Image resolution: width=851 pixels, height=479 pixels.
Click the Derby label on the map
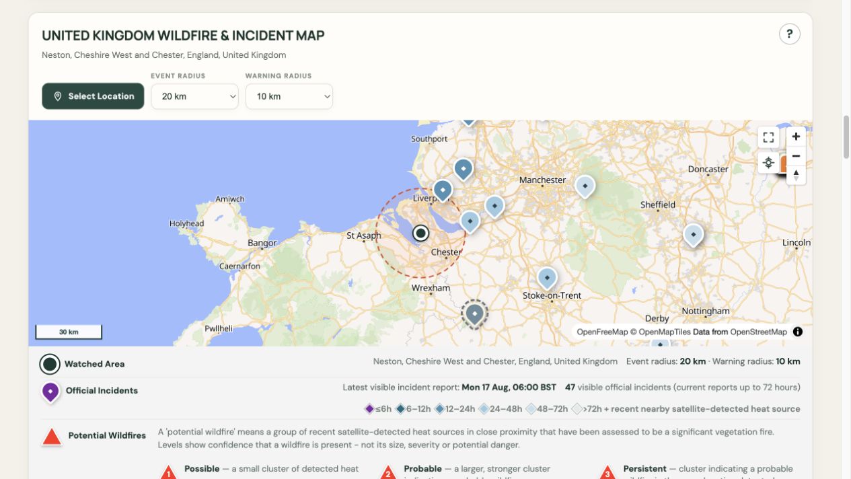(657, 319)
